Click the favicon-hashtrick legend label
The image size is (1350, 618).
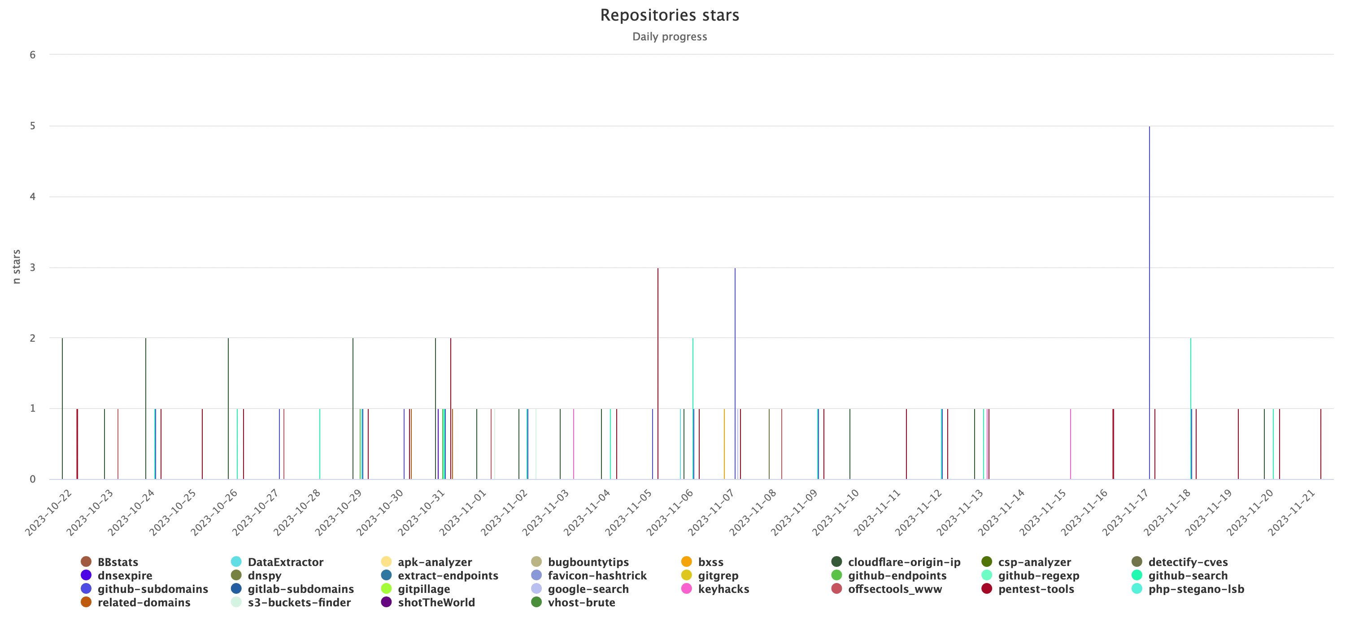point(597,575)
